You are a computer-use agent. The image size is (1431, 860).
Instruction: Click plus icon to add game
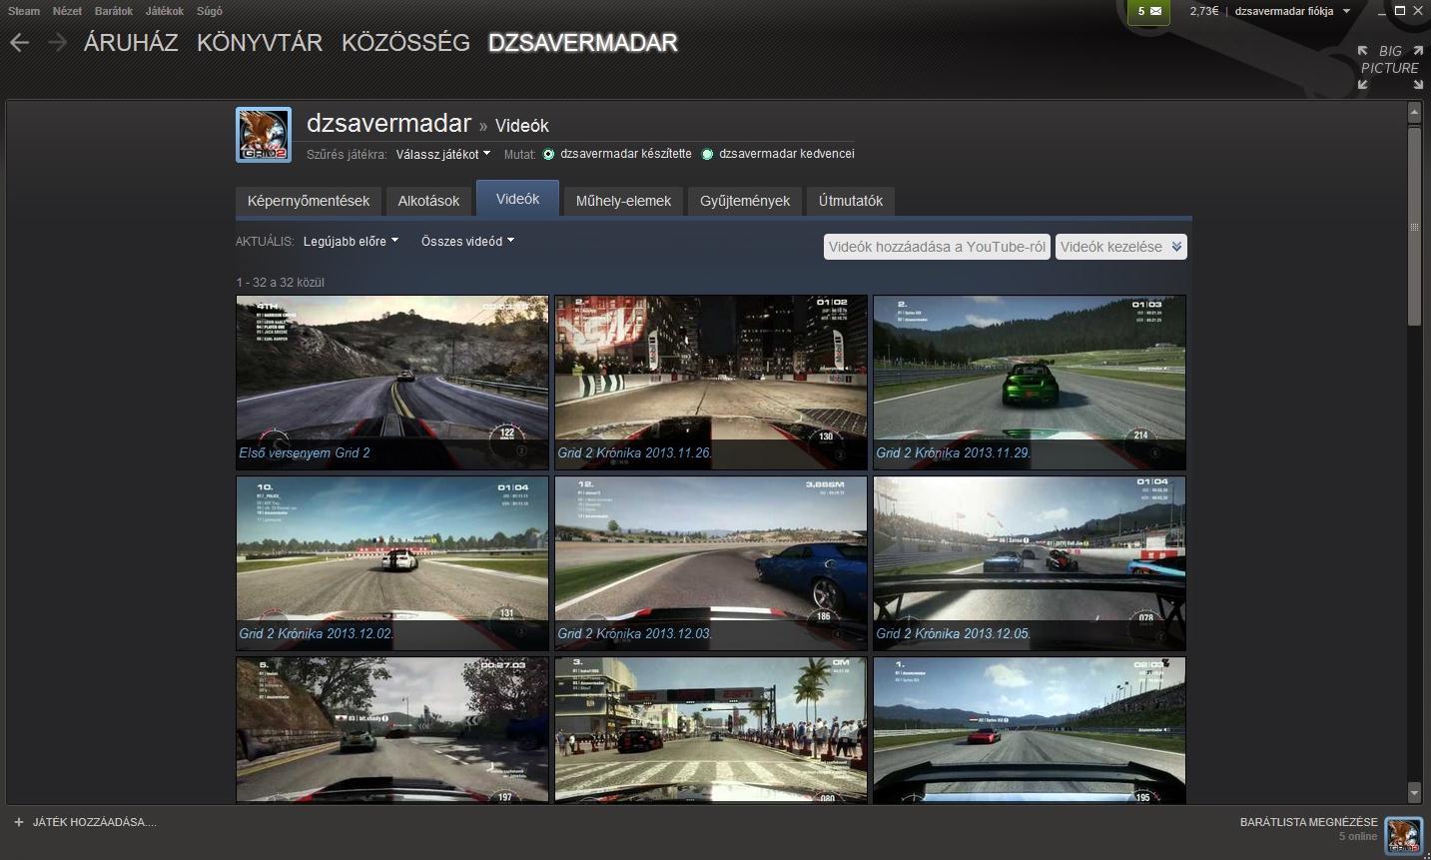[18, 822]
